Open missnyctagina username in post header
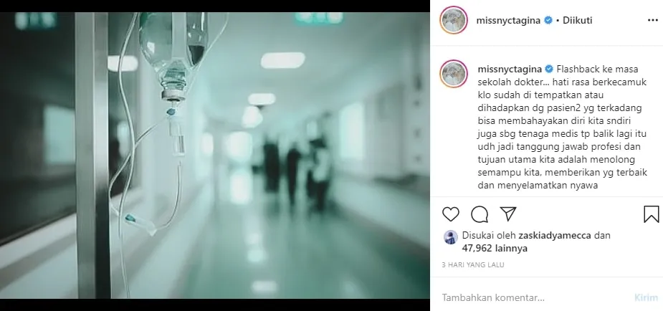Viewport: 663px width, 311px height. [x=509, y=21]
